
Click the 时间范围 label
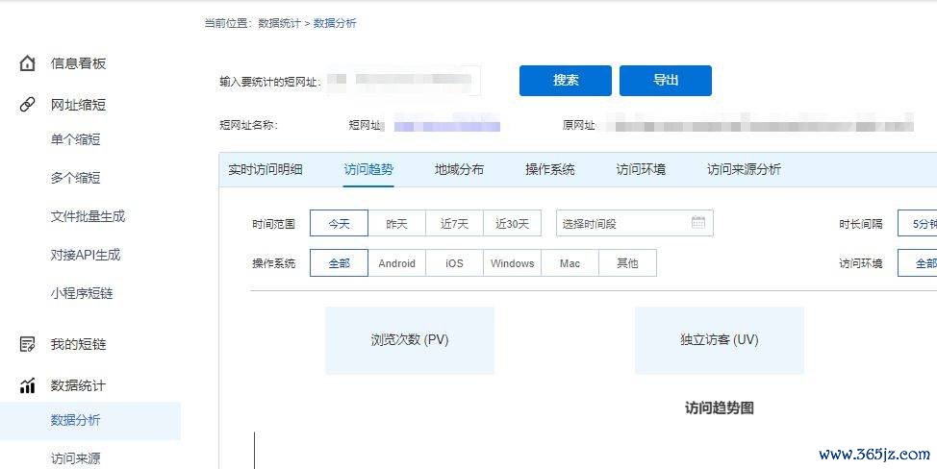click(x=273, y=224)
